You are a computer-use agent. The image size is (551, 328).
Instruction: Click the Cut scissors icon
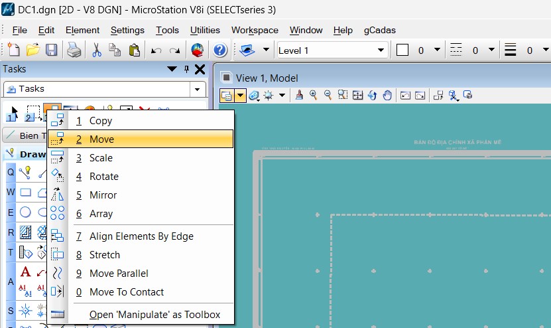[x=96, y=50]
